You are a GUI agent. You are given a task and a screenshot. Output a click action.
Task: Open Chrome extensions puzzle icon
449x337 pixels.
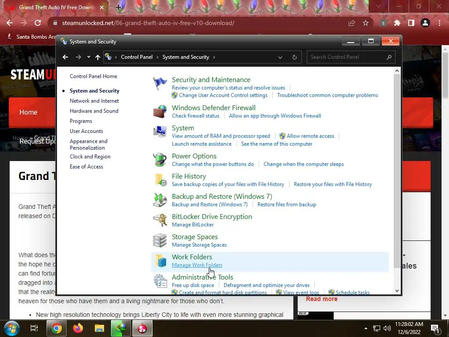click(x=397, y=23)
